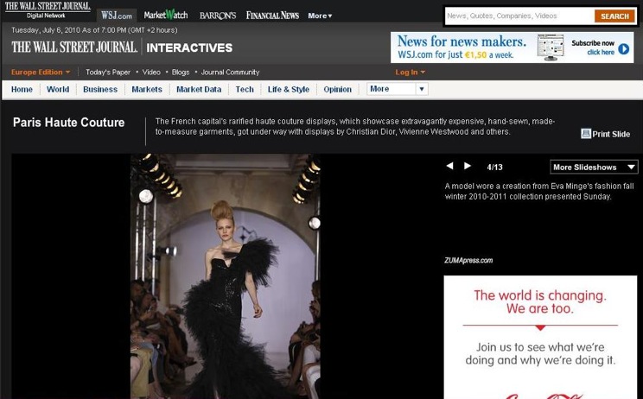Open the Barron's network link

217,16
